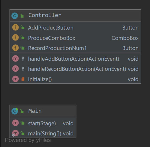Click the Main runnable class icon
150x147 pixels.
point(15,111)
